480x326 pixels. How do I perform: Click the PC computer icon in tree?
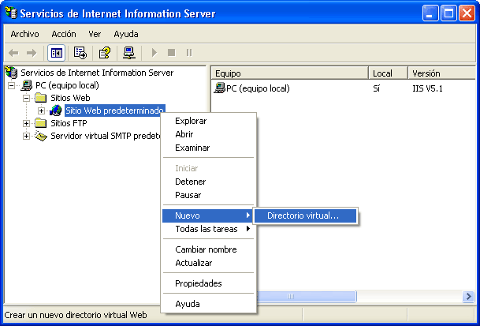pos(26,85)
